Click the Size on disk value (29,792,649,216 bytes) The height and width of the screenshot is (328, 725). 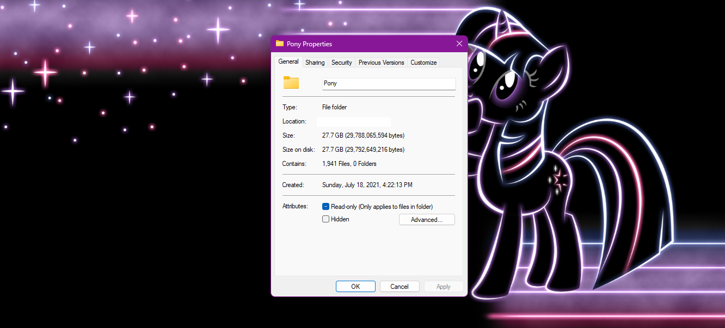click(364, 150)
